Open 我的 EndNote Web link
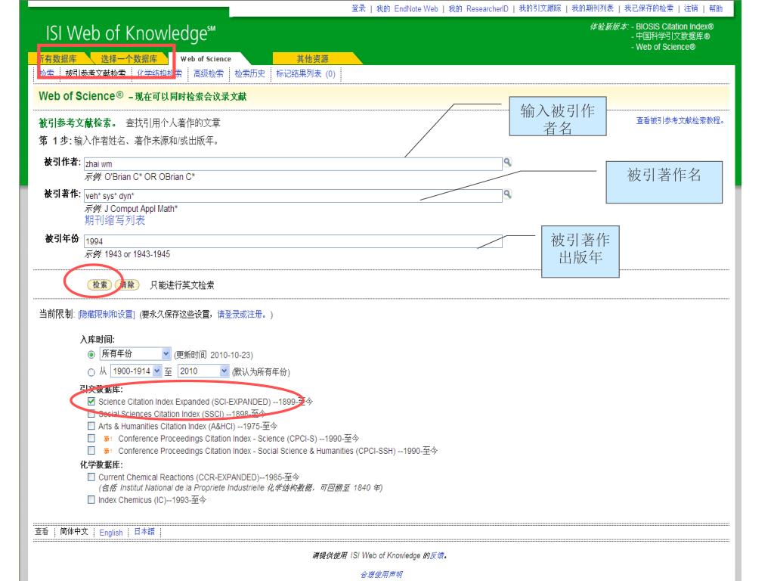The width and height of the screenshot is (774, 581). 407,8
